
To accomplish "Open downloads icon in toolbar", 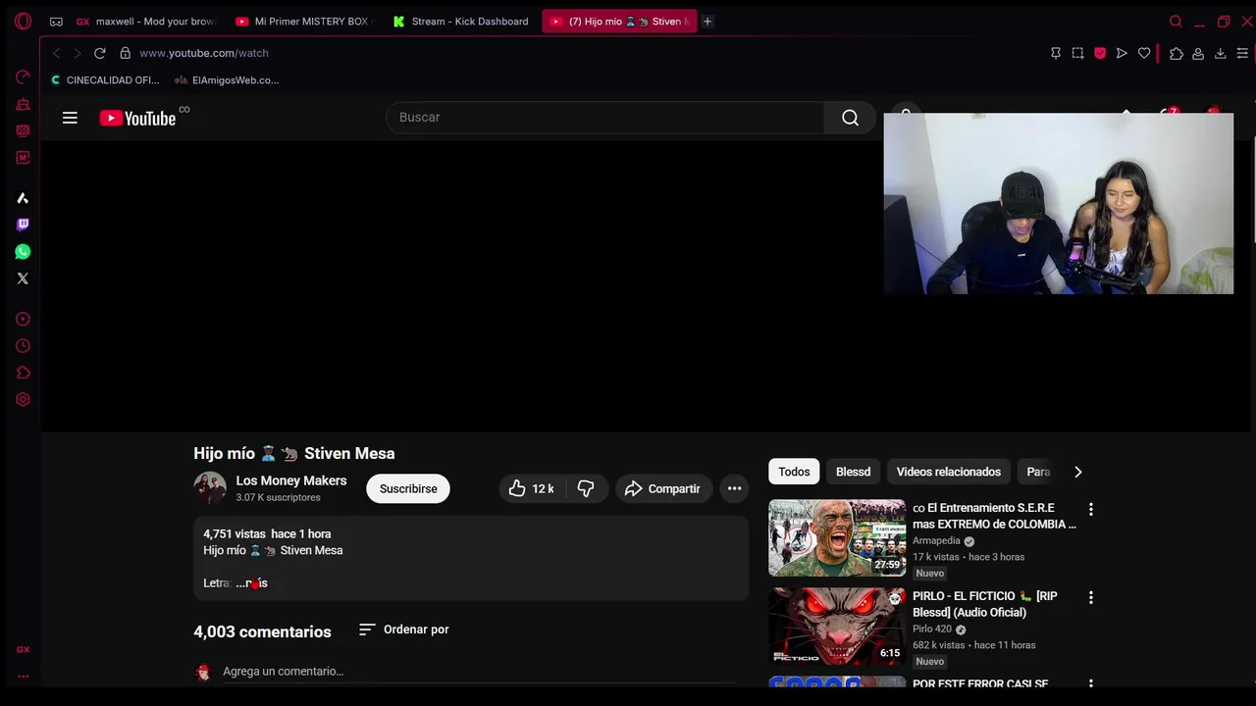I will pyautogui.click(x=1221, y=53).
